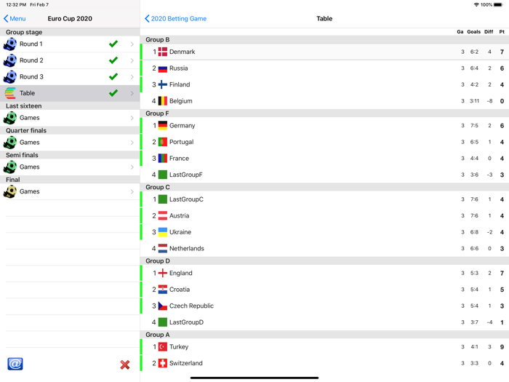Viewport: 509px width, 382px height.
Task: Open Table row chevron
Action: coord(132,93)
